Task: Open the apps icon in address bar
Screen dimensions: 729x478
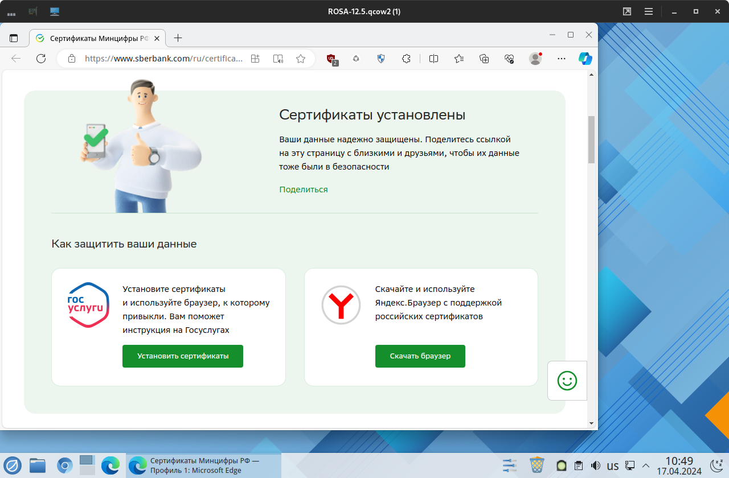Action: pyautogui.click(x=255, y=58)
